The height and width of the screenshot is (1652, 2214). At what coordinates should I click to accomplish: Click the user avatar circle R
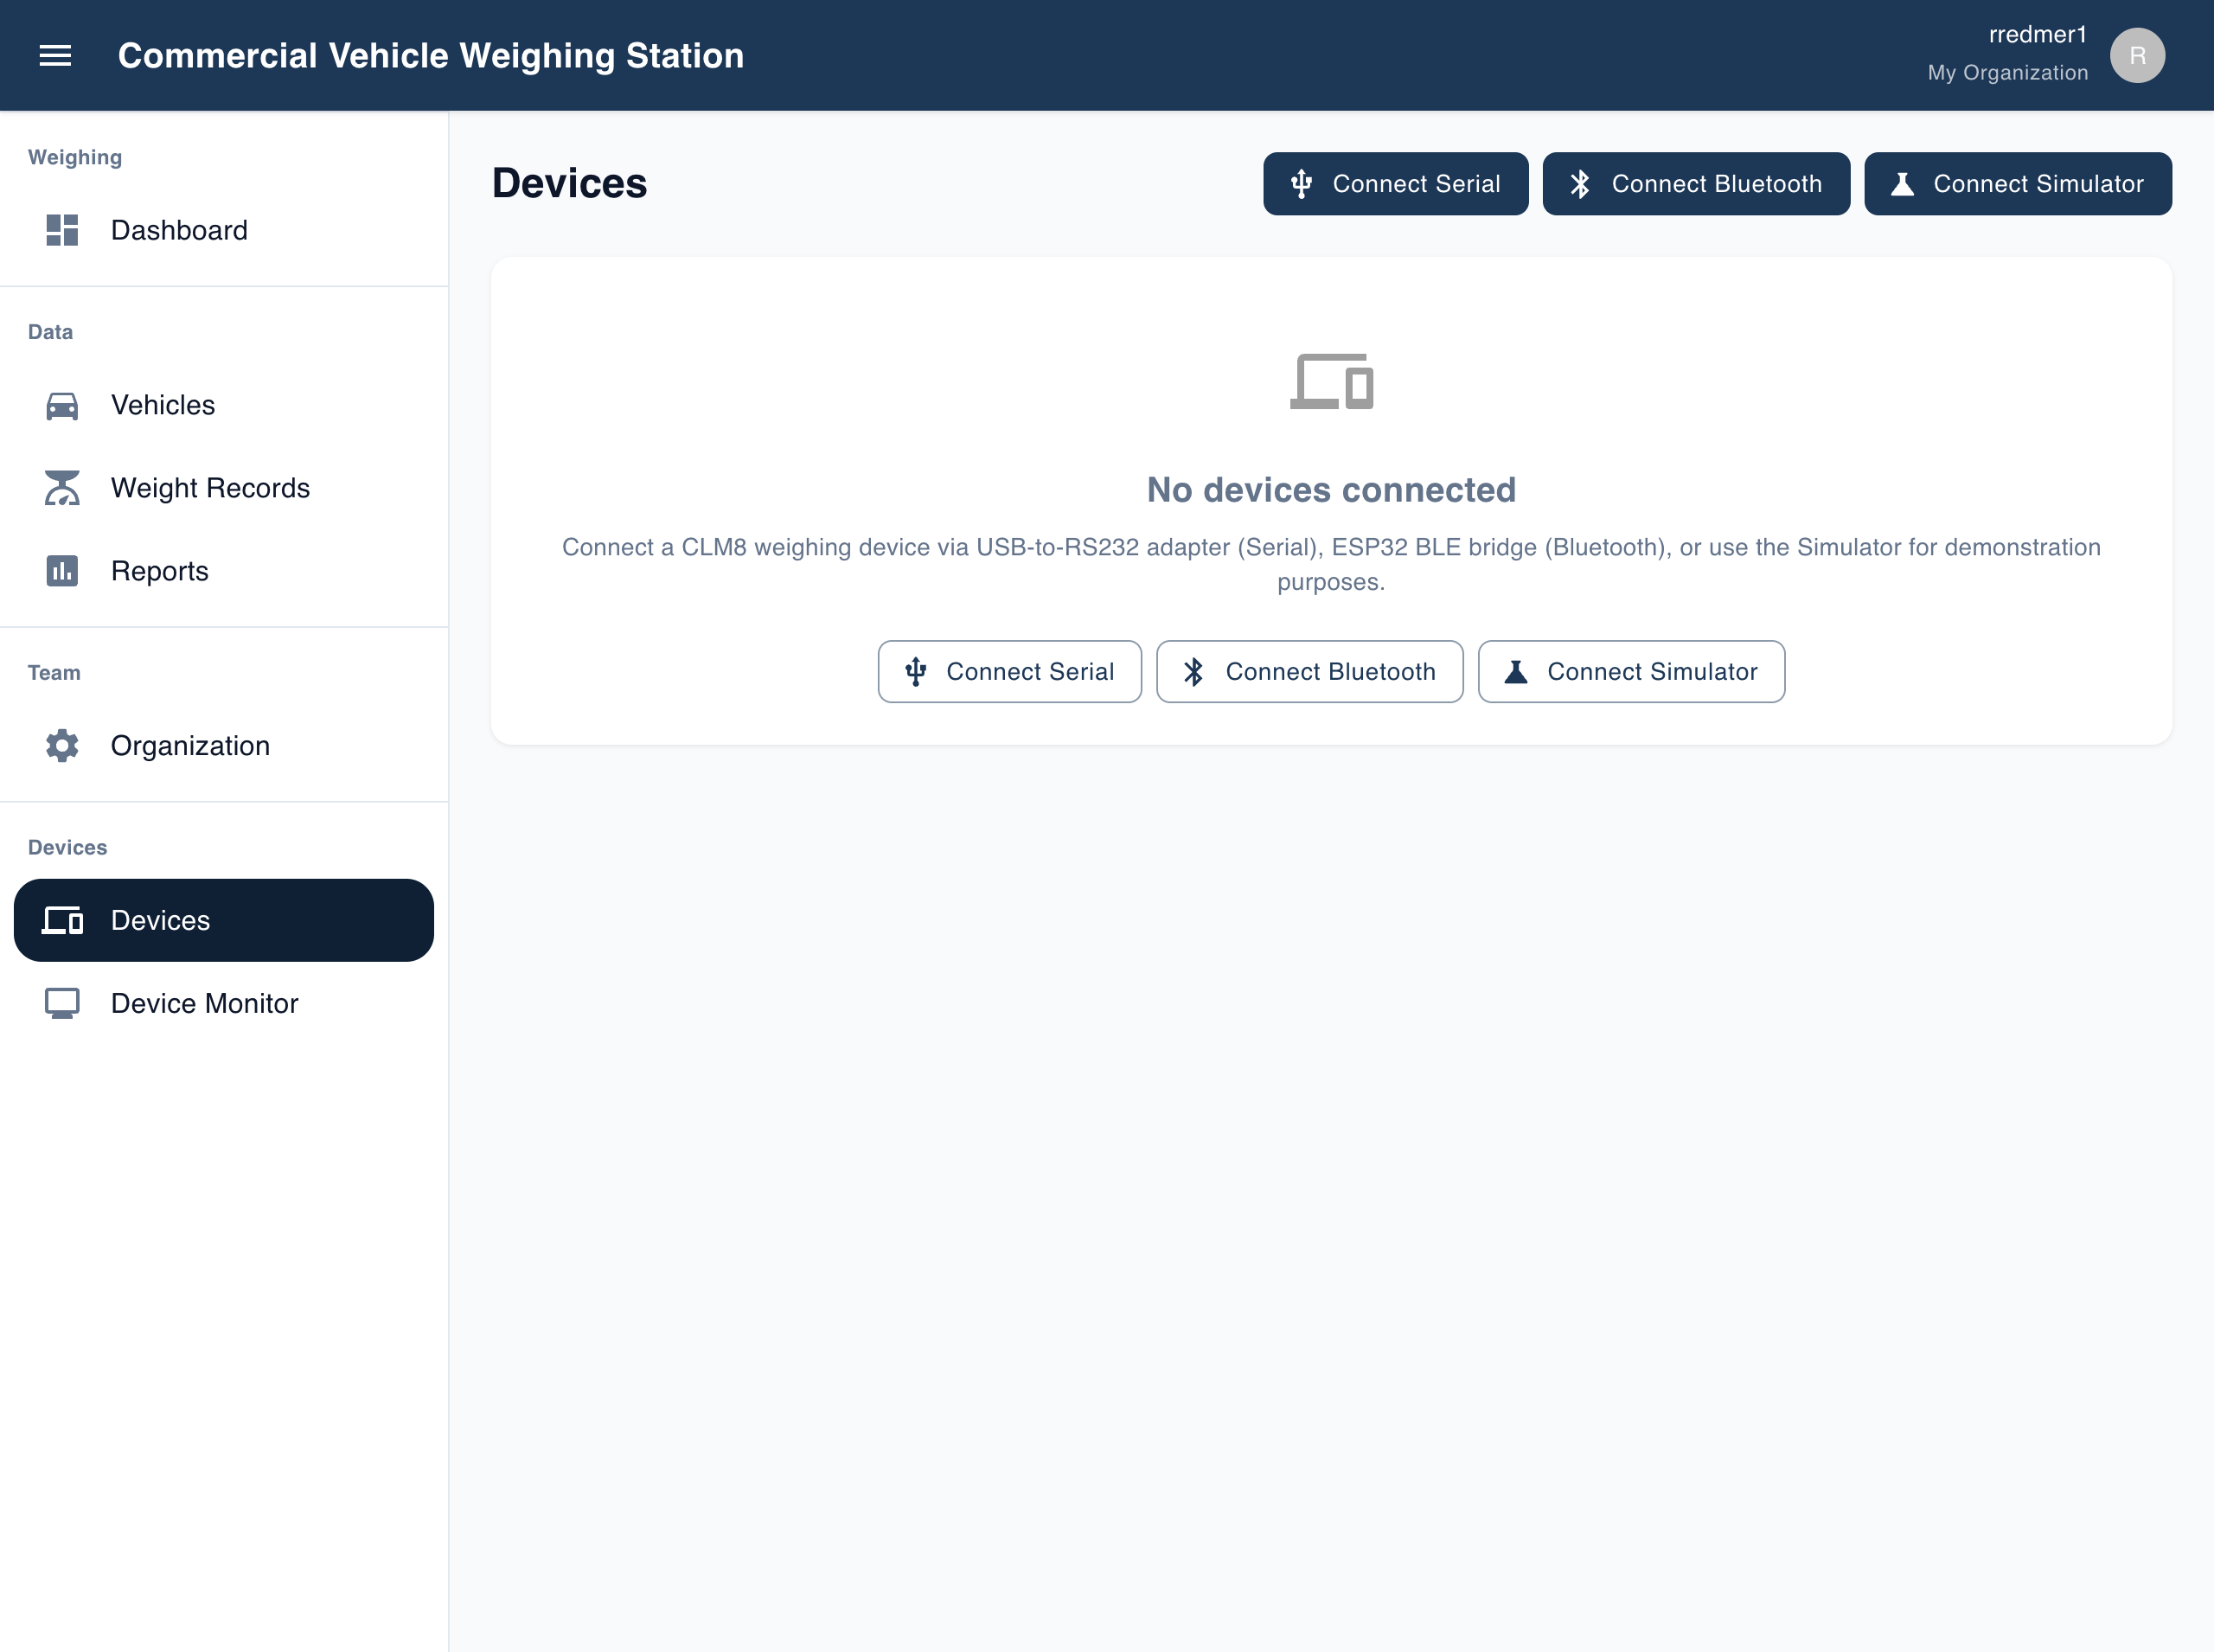tap(2137, 55)
